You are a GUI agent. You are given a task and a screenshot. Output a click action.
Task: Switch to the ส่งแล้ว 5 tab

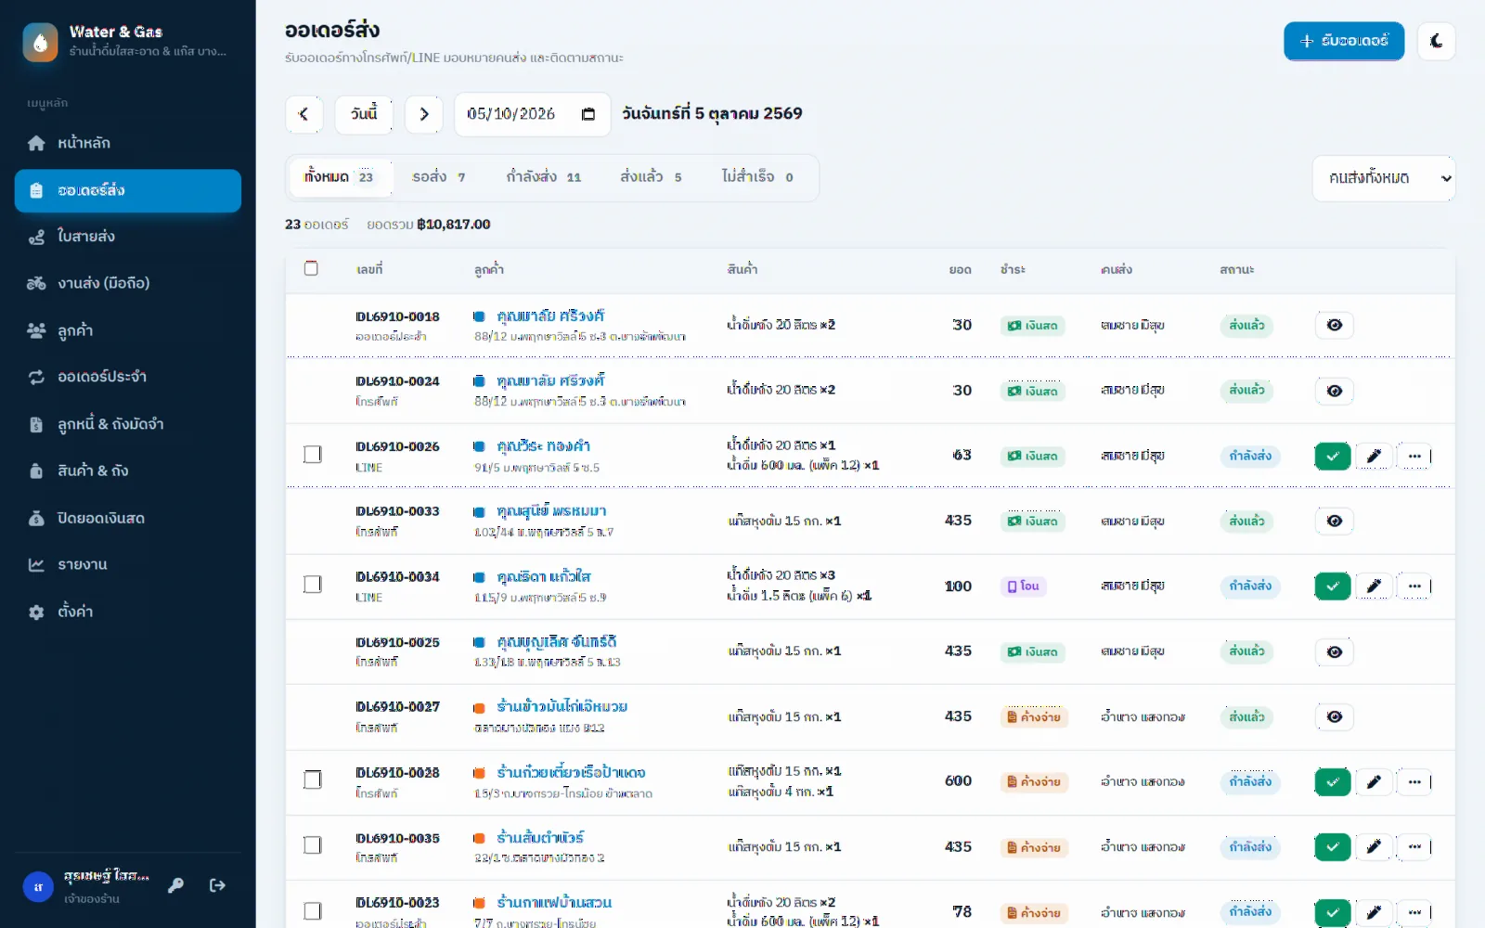click(x=652, y=177)
